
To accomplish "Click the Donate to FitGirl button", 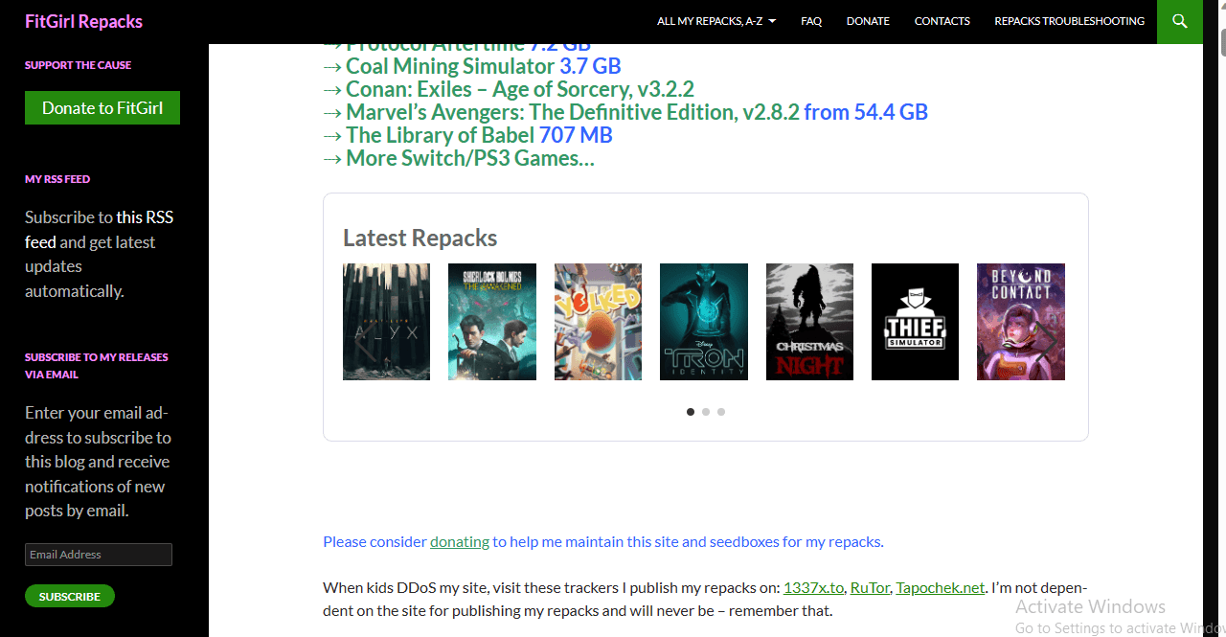I will pyautogui.click(x=102, y=108).
